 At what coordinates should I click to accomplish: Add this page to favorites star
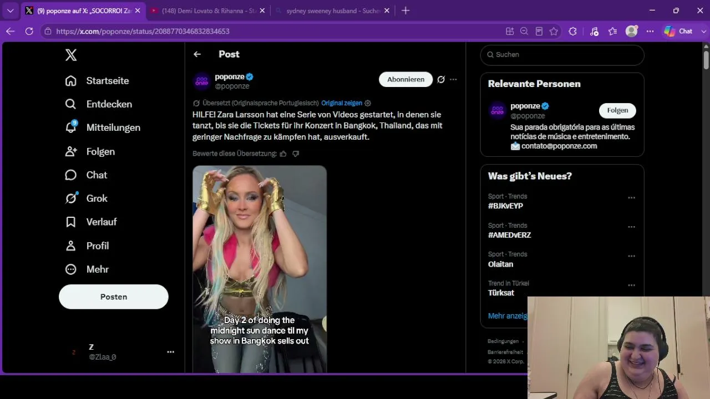click(x=554, y=32)
